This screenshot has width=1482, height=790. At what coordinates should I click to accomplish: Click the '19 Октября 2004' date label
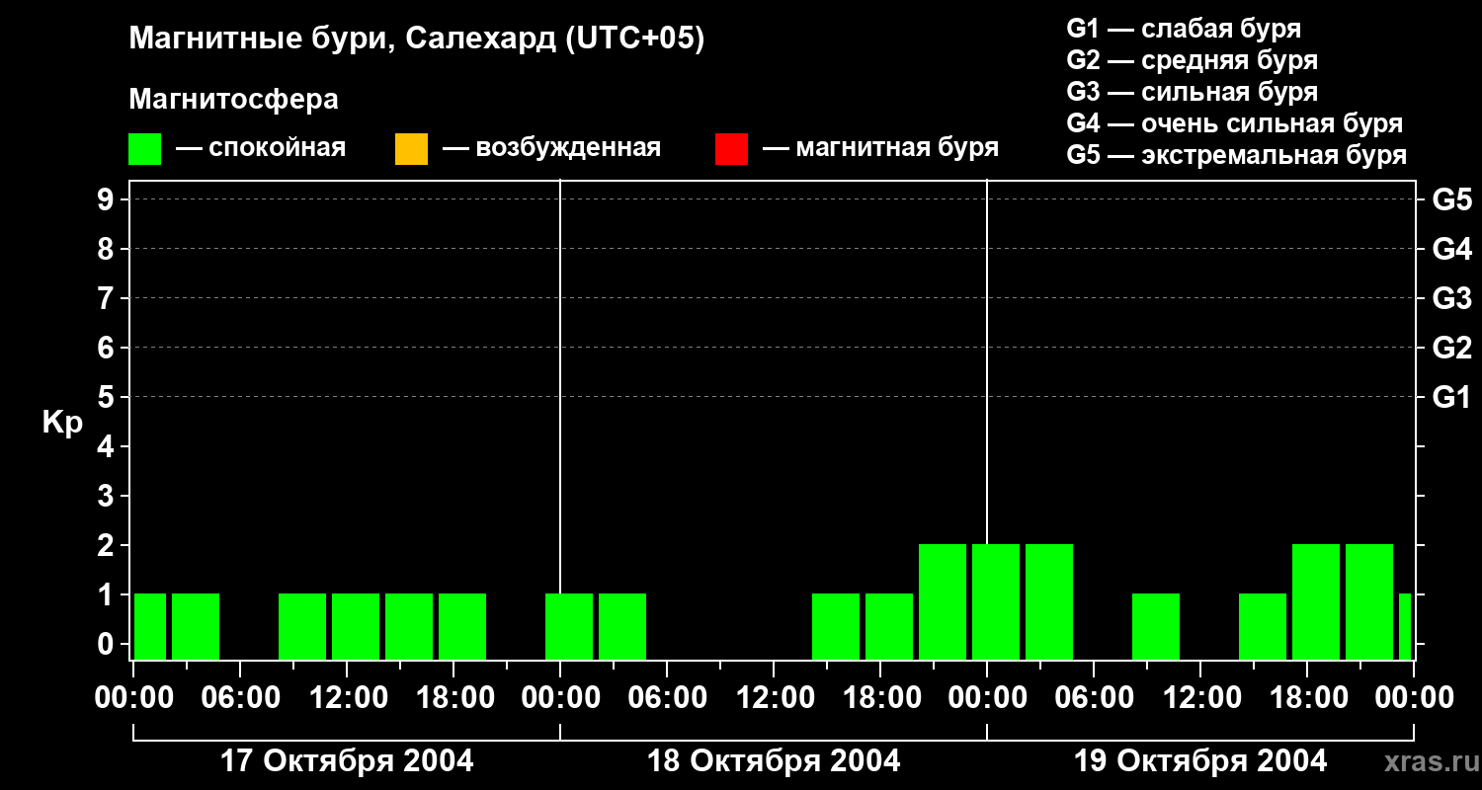tap(1200, 761)
